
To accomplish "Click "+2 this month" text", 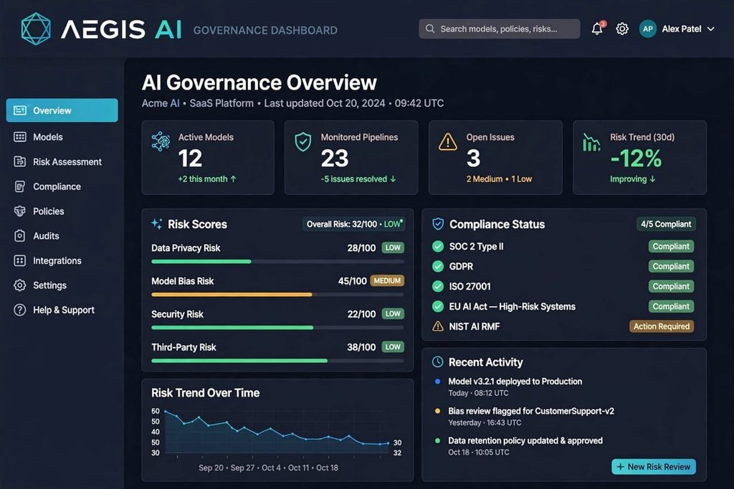I will [x=207, y=179].
